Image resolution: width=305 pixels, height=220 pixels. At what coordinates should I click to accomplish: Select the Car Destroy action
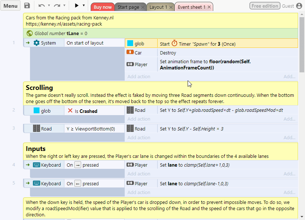(227, 53)
